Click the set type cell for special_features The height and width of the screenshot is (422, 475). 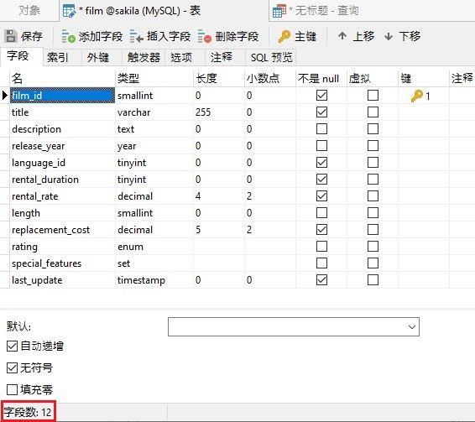(x=154, y=263)
